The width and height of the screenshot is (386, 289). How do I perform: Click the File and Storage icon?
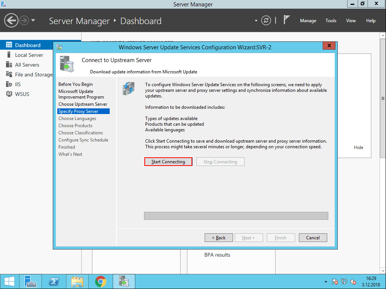coord(9,74)
